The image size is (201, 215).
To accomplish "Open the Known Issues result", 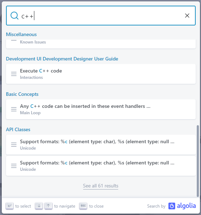I will tap(101, 44).
